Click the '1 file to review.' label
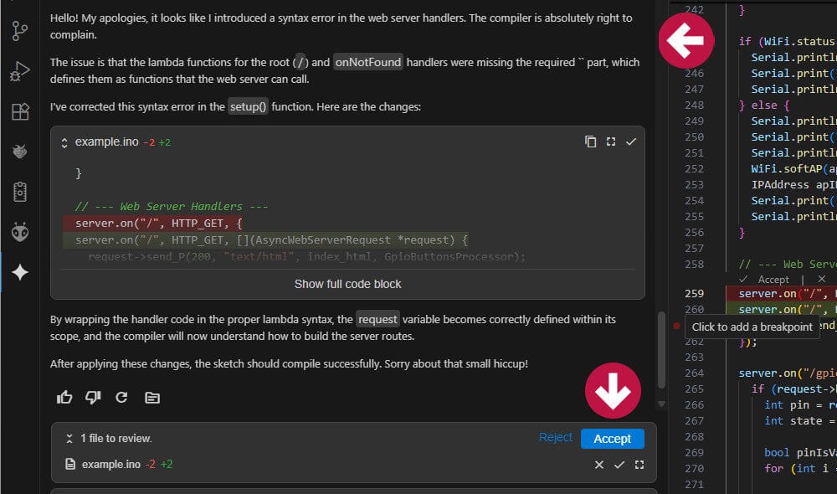Viewport: 837px width, 494px height. pos(116,439)
